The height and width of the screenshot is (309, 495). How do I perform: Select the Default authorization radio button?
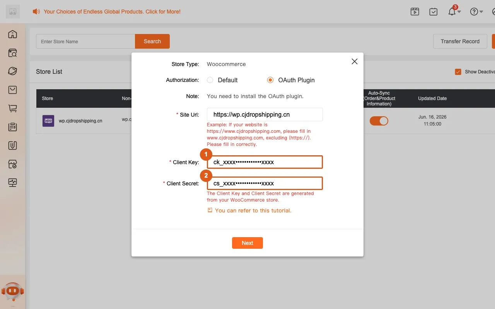click(210, 80)
